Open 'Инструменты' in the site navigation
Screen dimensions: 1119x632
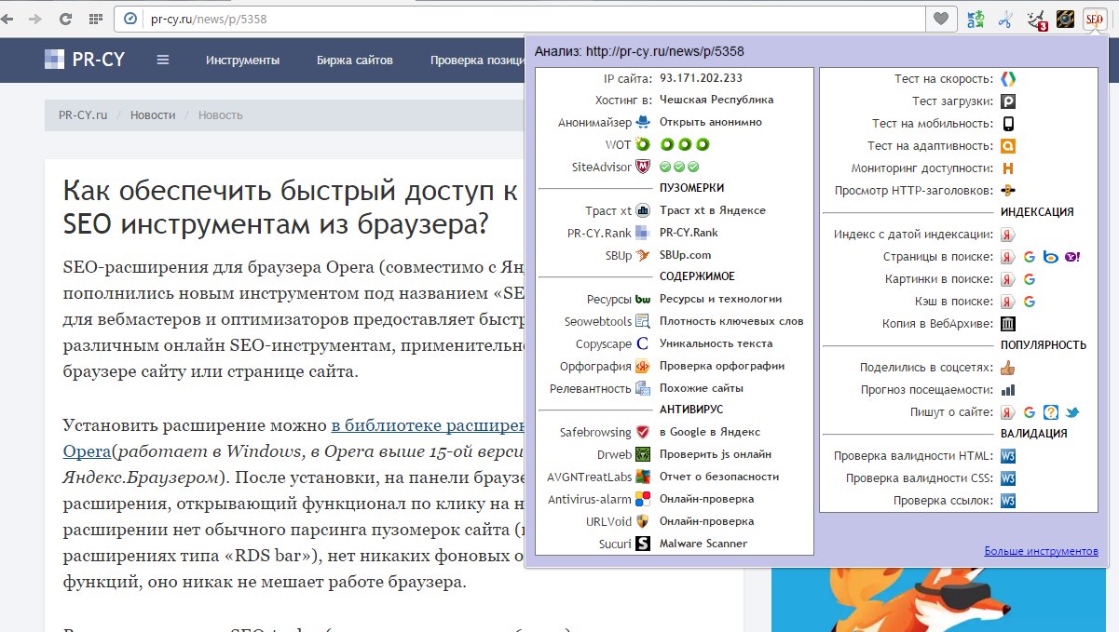[x=242, y=61]
